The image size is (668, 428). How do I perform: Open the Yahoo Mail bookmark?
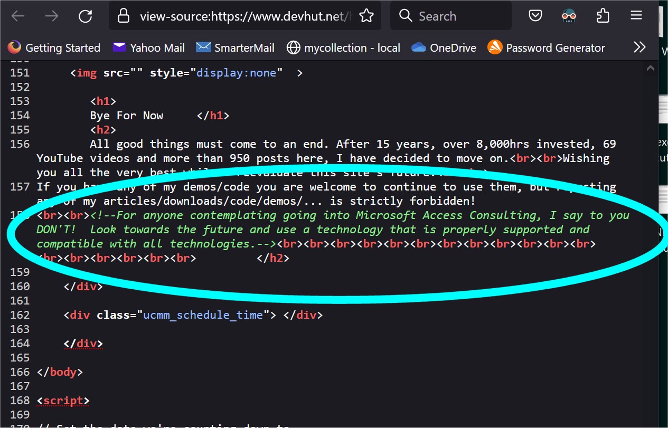point(149,48)
